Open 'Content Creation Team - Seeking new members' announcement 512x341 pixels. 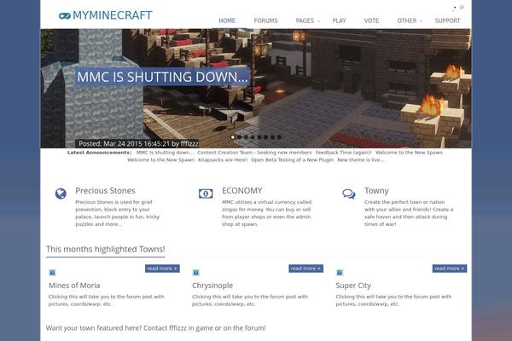[254, 153]
